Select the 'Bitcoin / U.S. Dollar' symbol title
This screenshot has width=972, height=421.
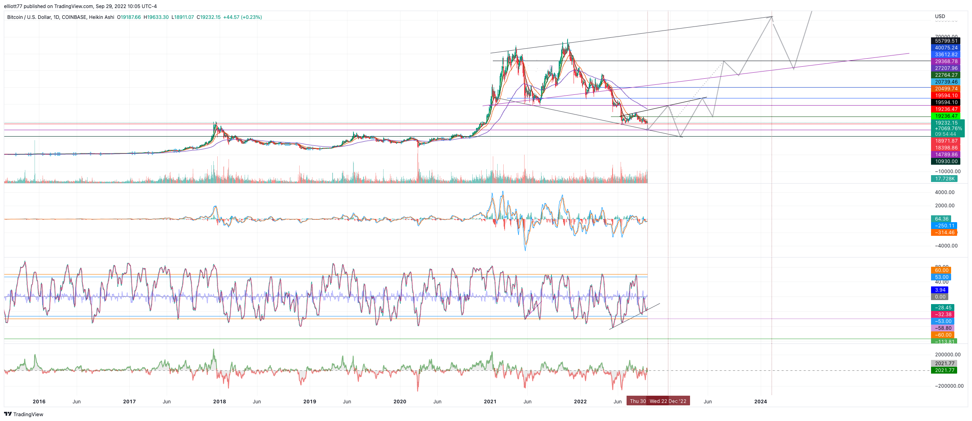tap(29, 17)
